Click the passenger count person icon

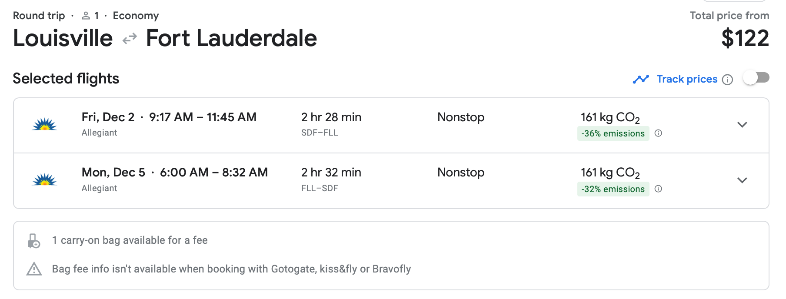(x=86, y=16)
